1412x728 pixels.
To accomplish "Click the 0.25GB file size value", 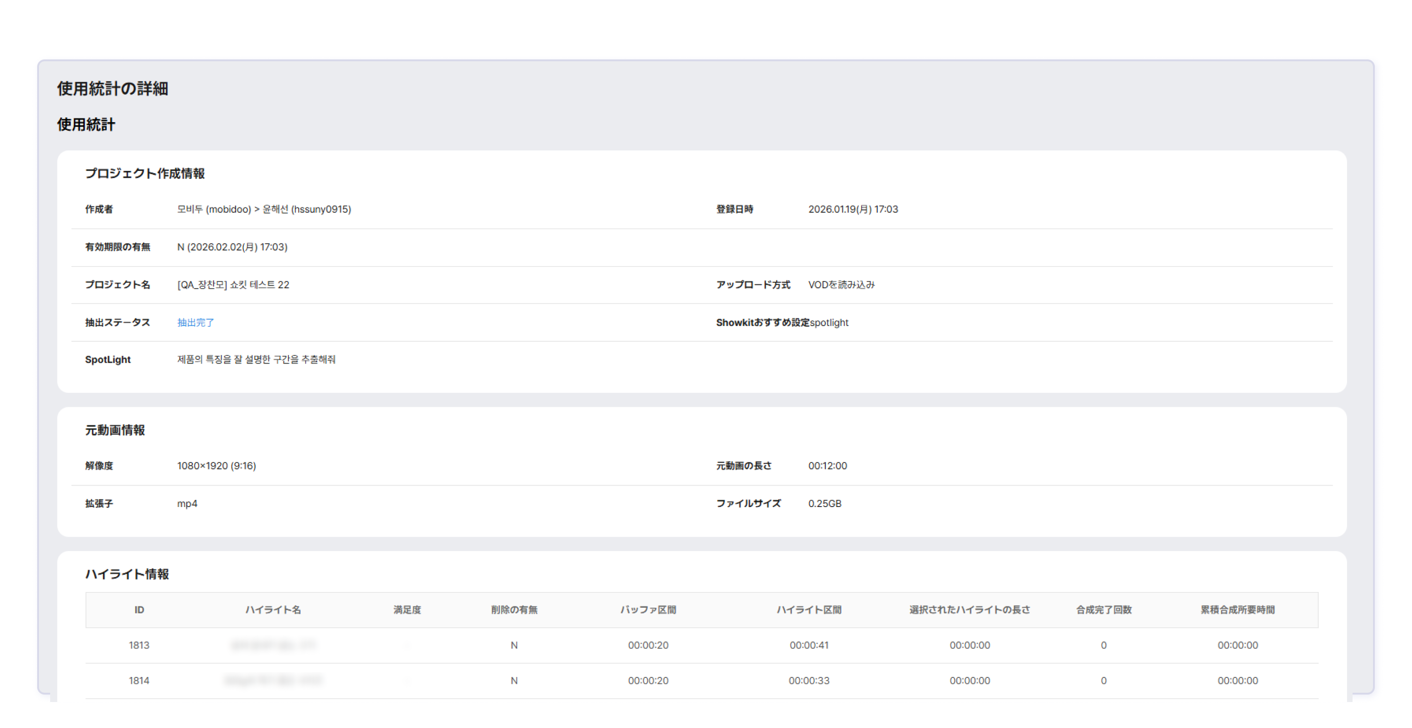I will click(x=824, y=503).
